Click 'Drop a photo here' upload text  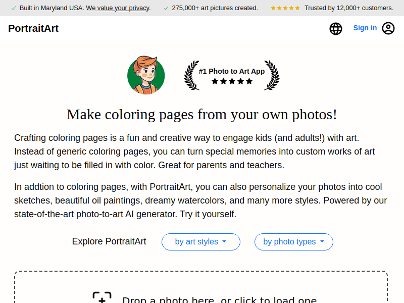tap(220, 300)
